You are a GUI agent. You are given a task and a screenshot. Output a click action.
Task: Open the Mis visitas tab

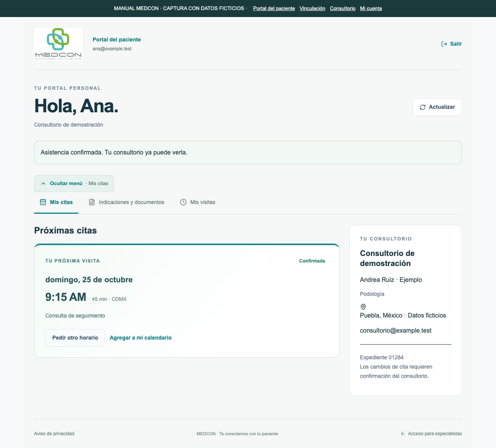pos(197,202)
